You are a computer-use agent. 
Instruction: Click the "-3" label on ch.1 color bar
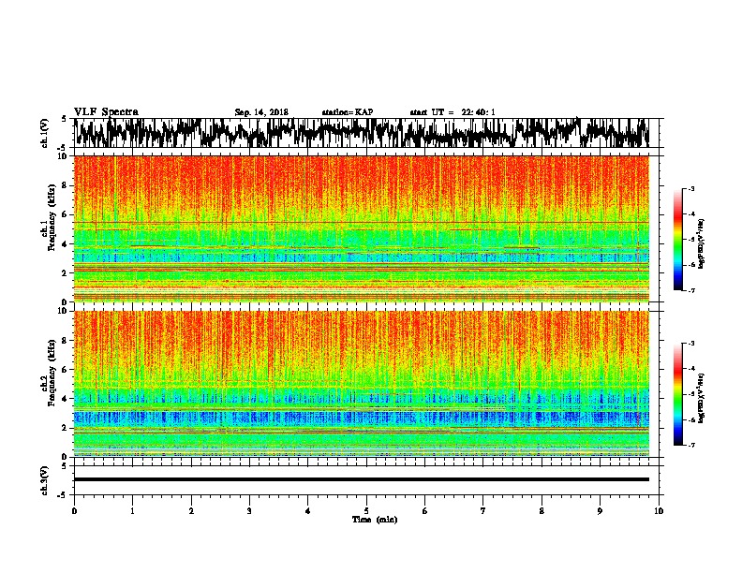pos(690,188)
